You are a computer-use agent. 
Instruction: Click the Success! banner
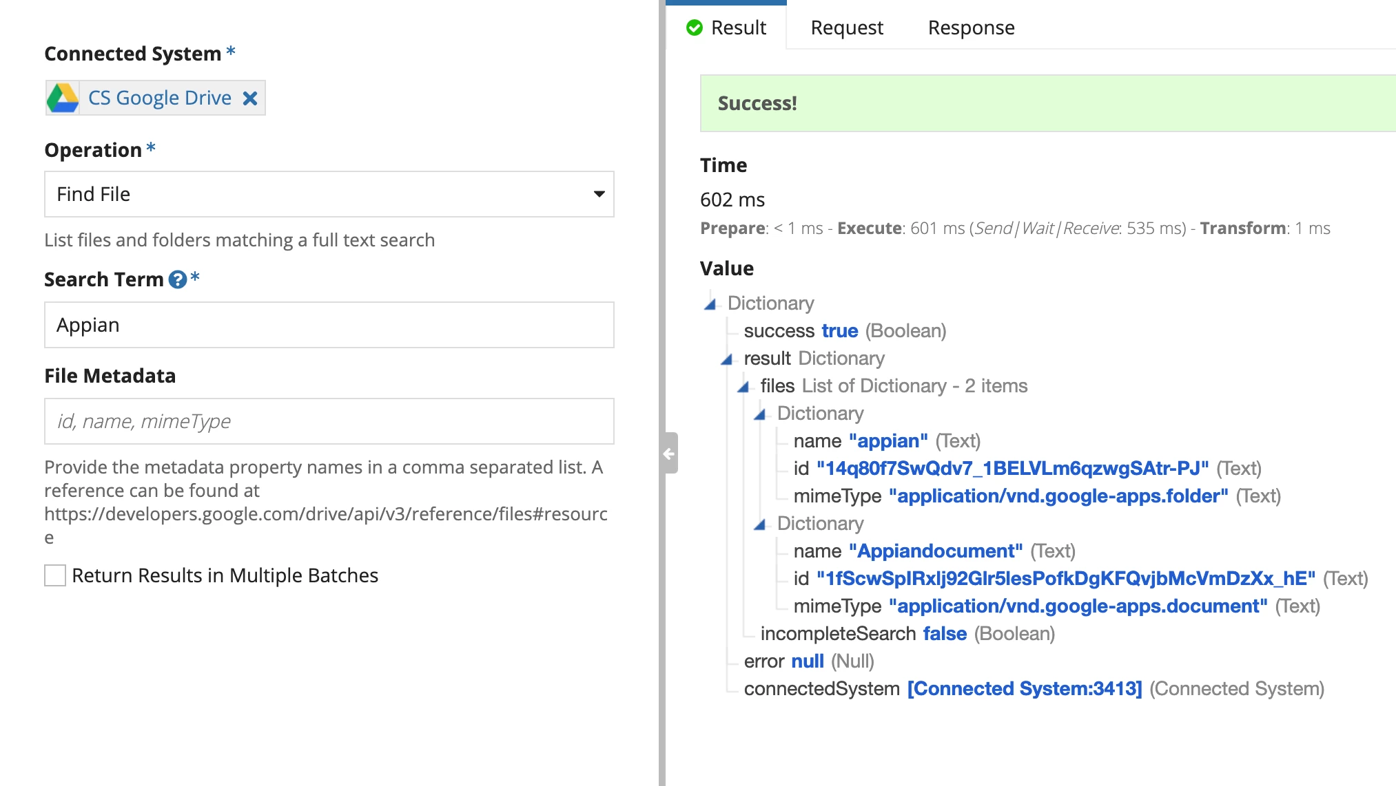tap(1048, 103)
